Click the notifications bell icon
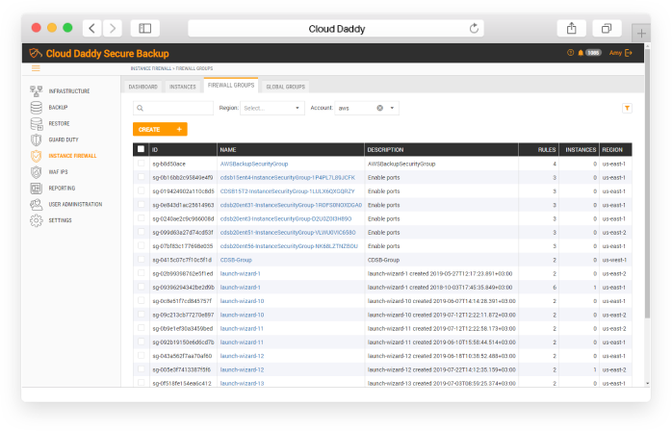The width and height of the screenshot is (672, 431). click(x=581, y=53)
